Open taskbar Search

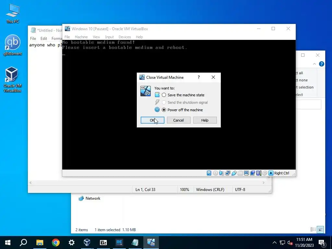(x=23, y=243)
